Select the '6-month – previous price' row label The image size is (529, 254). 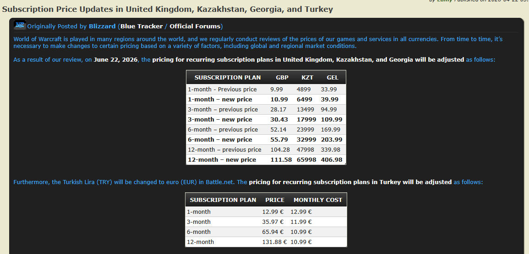point(223,130)
